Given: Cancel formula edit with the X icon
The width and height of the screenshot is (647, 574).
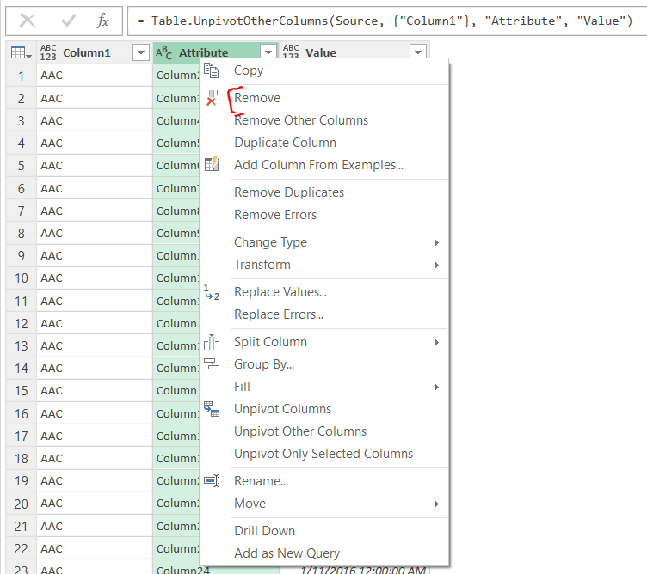Looking at the screenshot, I should tap(28, 21).
